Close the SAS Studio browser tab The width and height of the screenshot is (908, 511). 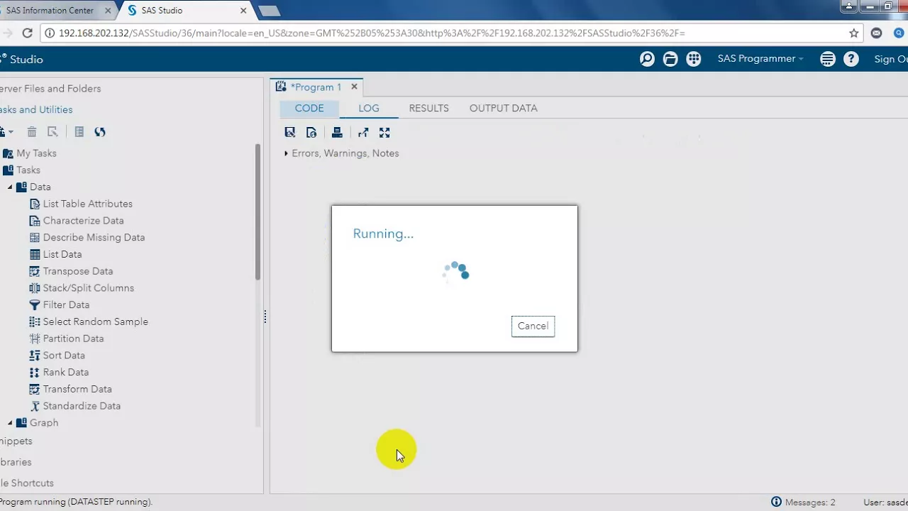(x=244, y=11)
